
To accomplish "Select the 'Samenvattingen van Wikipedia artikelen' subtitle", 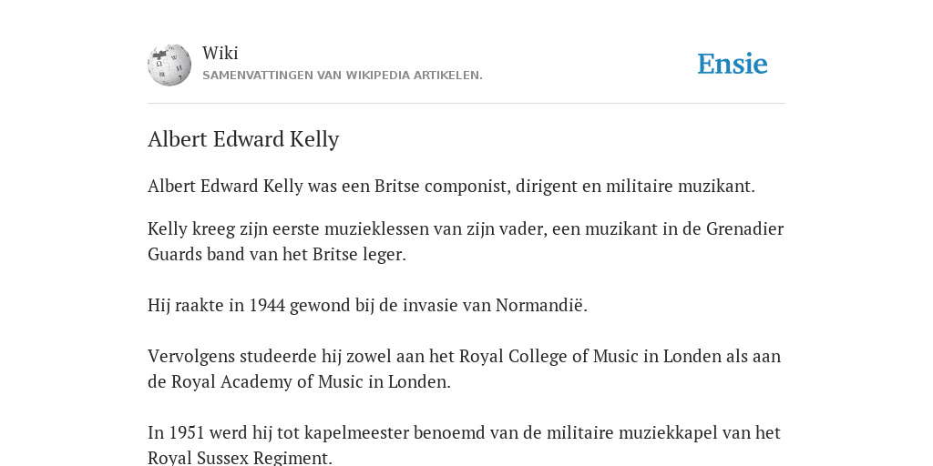I will (x=343, y=76).
